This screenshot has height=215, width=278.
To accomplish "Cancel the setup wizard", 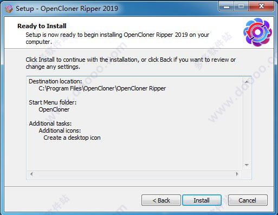I will click(248, 200).
